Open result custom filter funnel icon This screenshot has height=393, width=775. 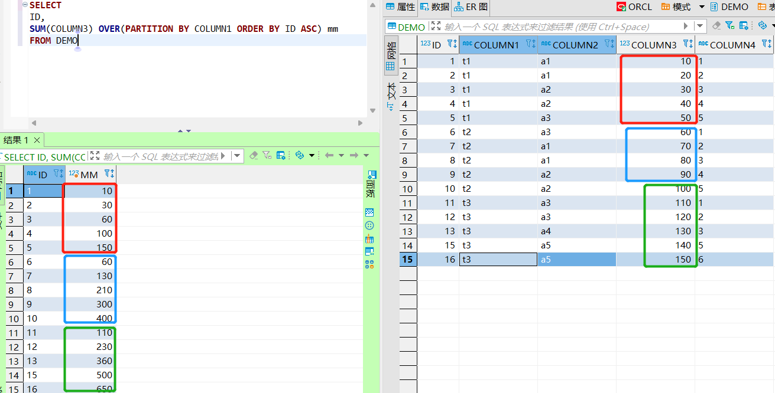click(x=267, y=155)
